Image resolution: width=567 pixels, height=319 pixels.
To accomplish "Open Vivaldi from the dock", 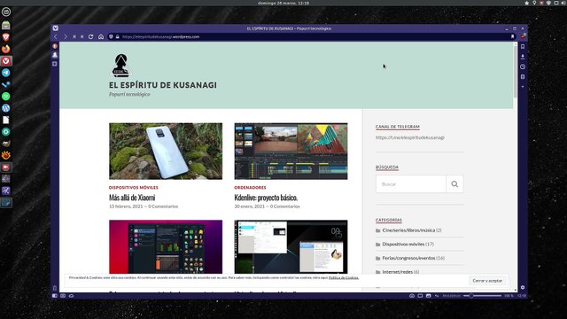I will click(x=6, y=61).
